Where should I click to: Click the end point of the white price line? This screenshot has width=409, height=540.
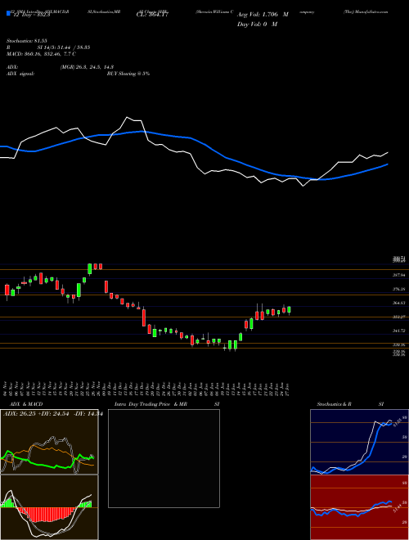coord(388,152)
